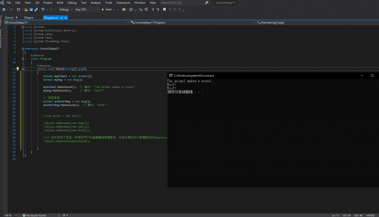
Task: Undo the last edit via toolbar icon
Action: pyautogui.click(x=43, y=9)
